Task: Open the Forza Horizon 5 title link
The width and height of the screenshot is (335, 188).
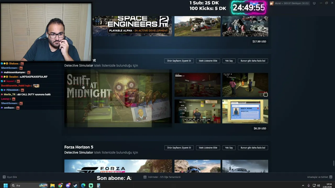Action: (x=79, y=147)
